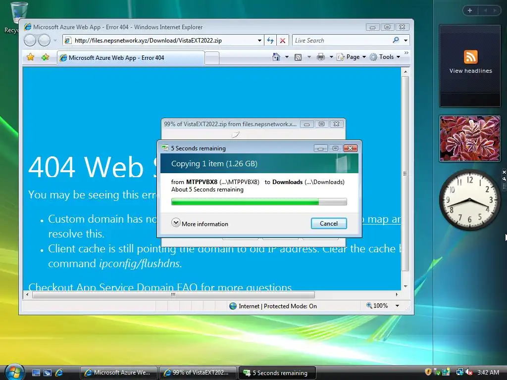This screenshot has width=507, height=380.
Task: Expand the Home button dropdown arrow
Action: 287,57
